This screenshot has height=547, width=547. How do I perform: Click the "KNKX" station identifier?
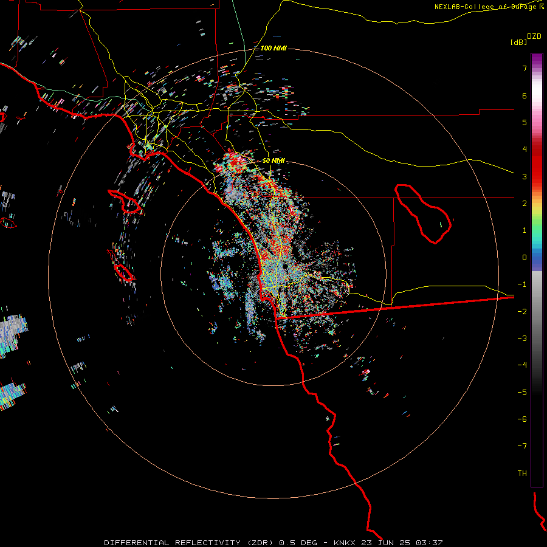click(x=345, y=543)
